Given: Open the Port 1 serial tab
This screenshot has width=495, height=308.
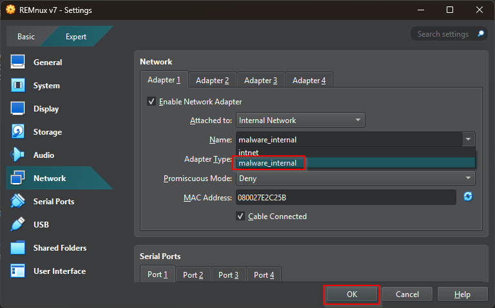Looking at the screenshot, I should 157,274.
